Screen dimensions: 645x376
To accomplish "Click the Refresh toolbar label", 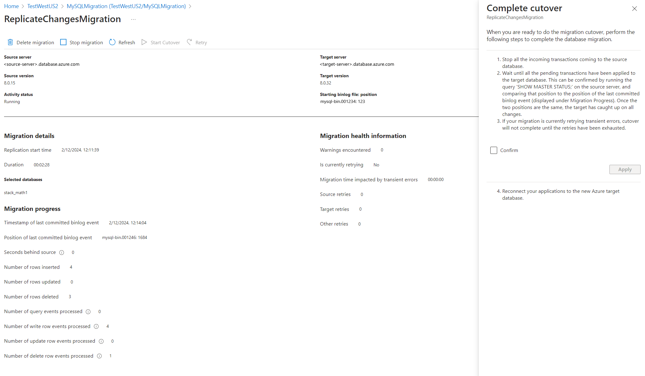I will pyautogui.click(x=127, y=43).
